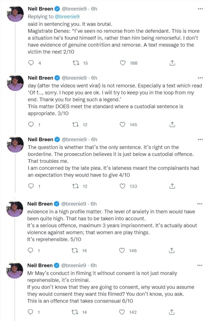
Task: Like the 2/10 tweet with 188 likes
Action: pos(123,63)
